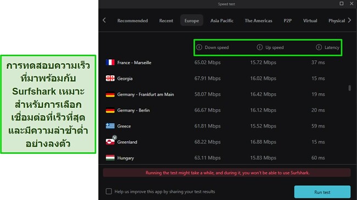Click the red running-test warning message
Screen dimensions: 357x200
pyautogui.click(x=227, y=173)
